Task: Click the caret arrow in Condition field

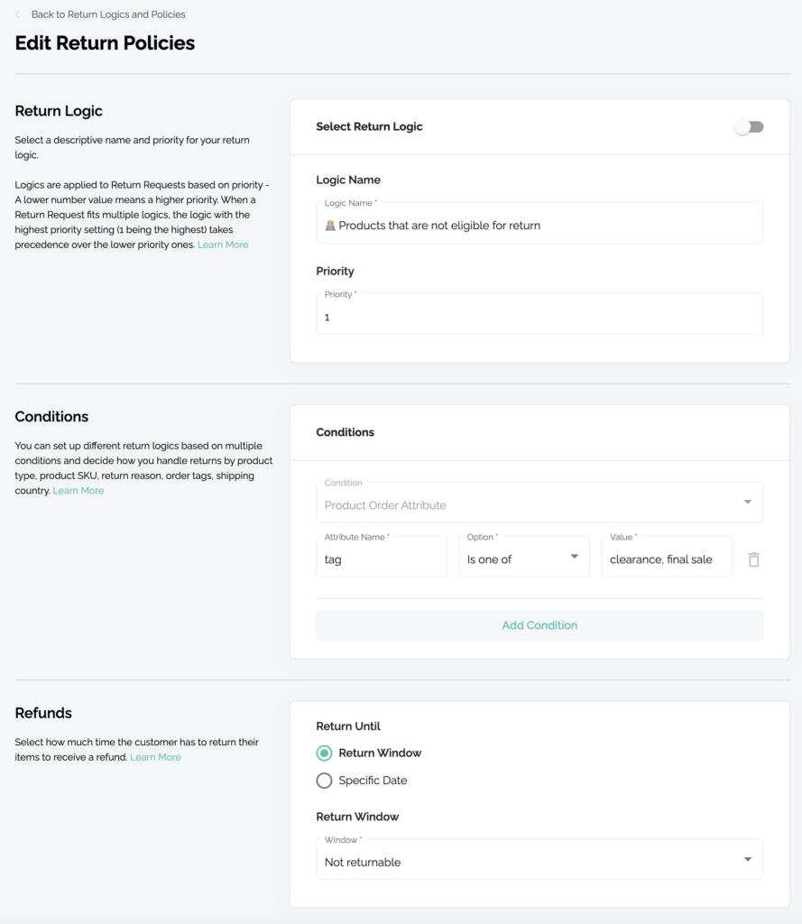Action: pyautogui.click(x=747, y=503)
